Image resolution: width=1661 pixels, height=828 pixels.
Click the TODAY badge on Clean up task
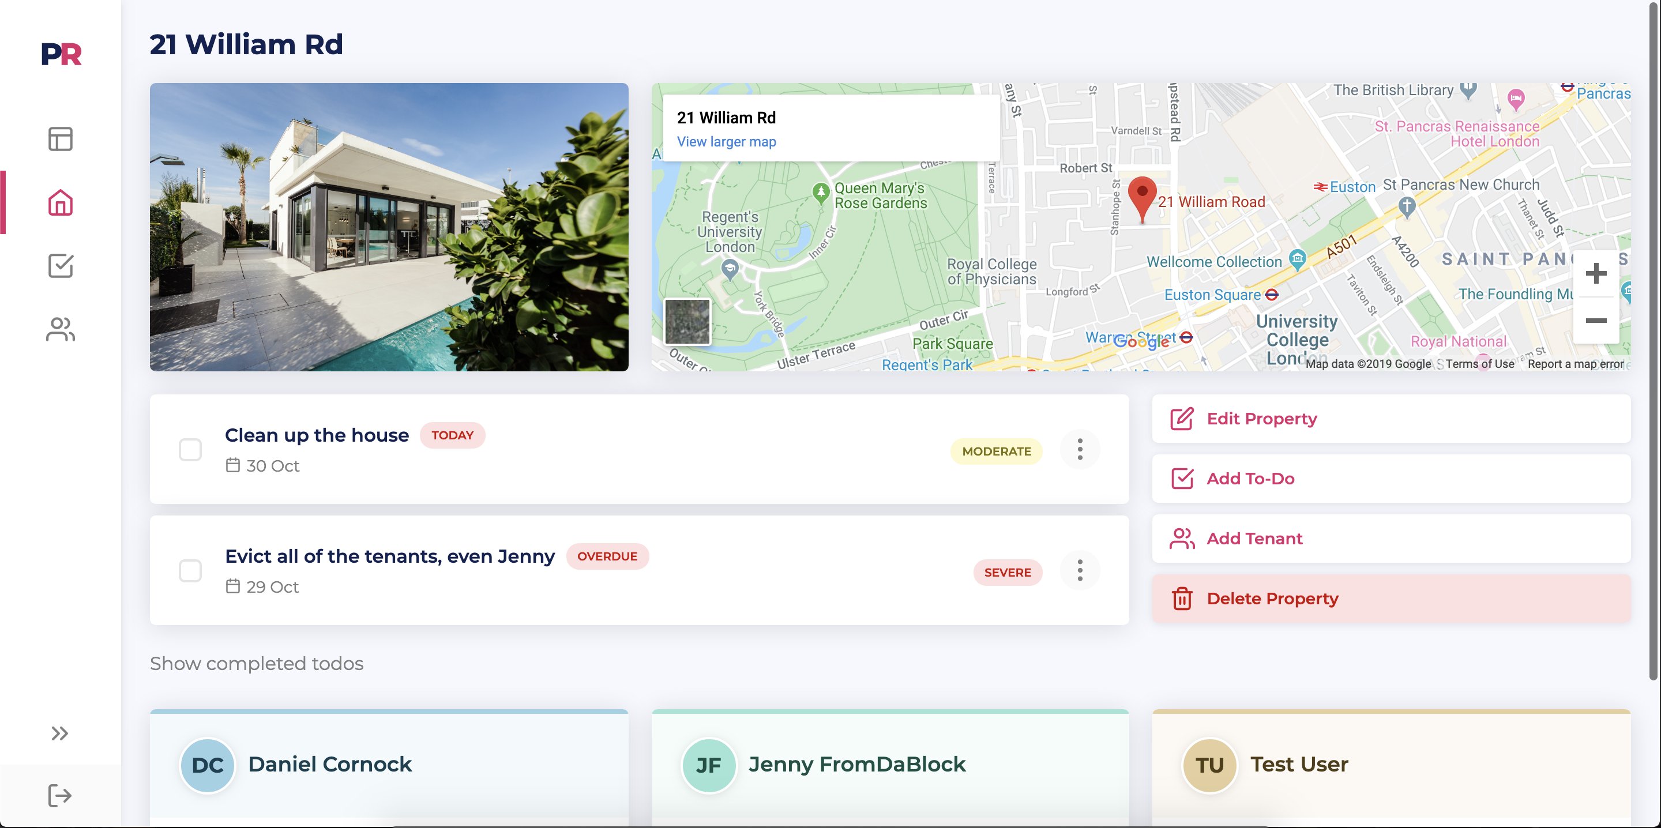452,435
